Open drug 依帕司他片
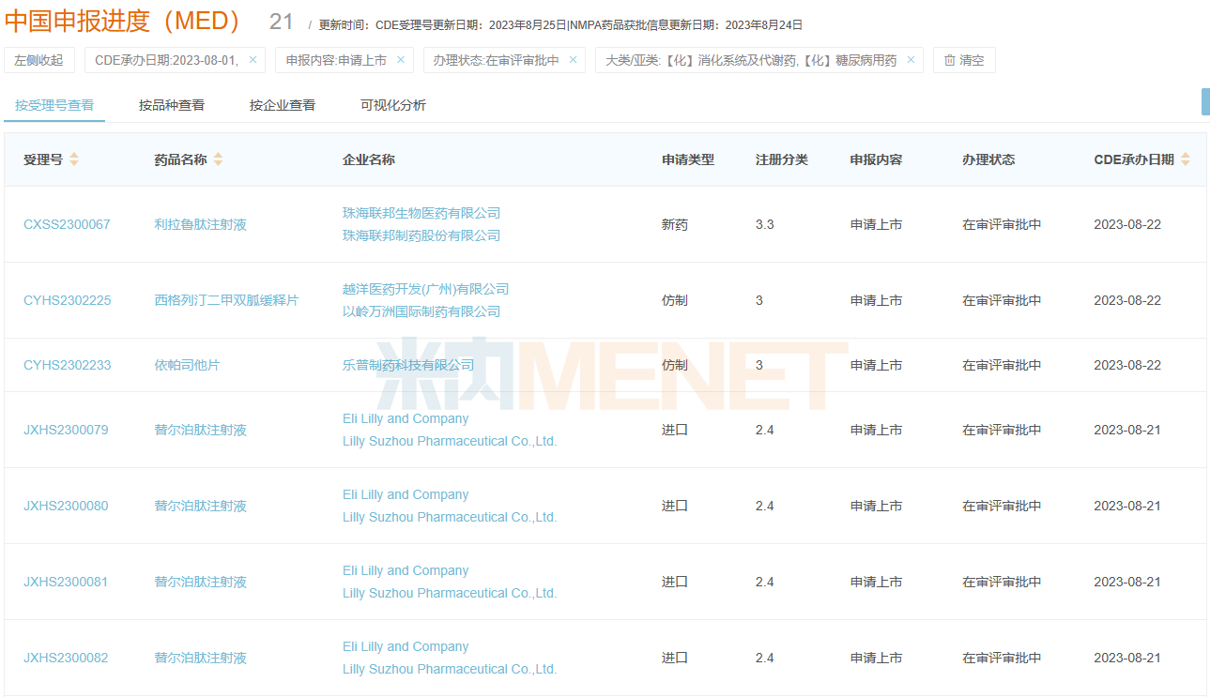This screenshot has width=1210, height=697. (188, 365)
